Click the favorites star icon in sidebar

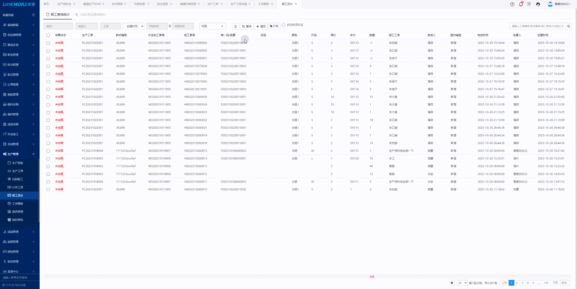[33, 15]
